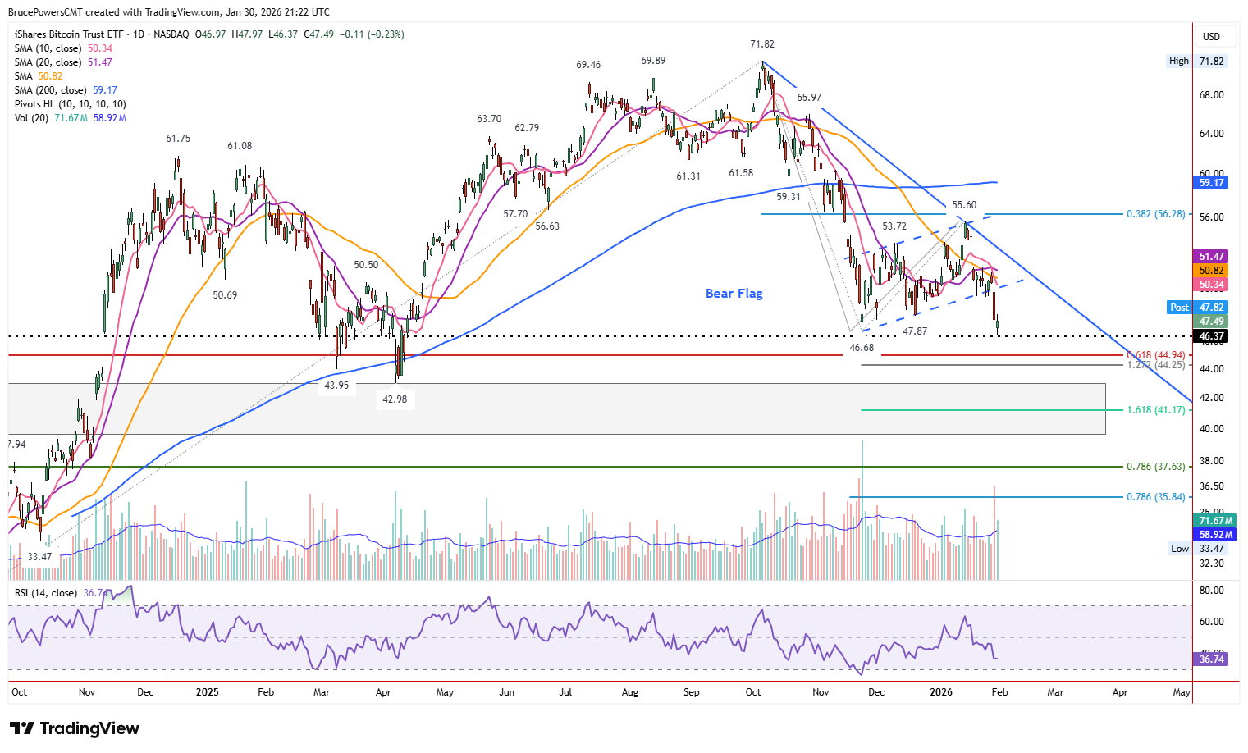This screenshot has height=753, width=1248.
Task: Click the 51.47 SMA 20 price tag
Action: pyautogui.click(x=1211, y=257)
